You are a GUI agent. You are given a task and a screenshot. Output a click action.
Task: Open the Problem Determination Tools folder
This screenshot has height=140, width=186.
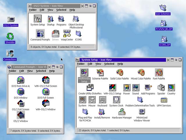tap(140, 100)
